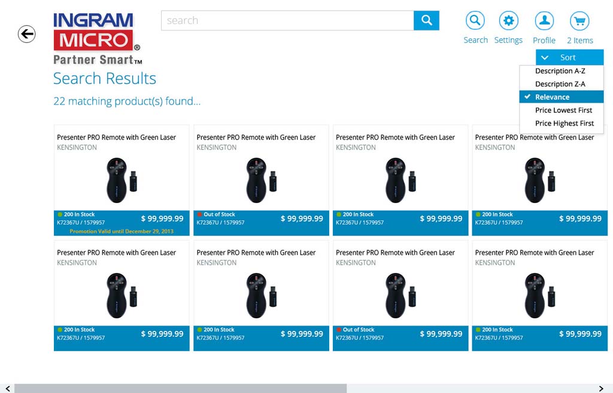
Task: Sort by Description Z-A
Action: [x=560, y=84]
